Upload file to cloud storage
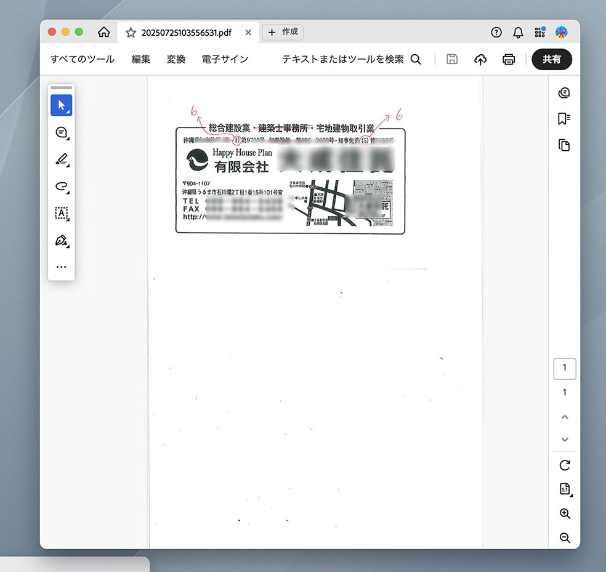Image resolution: width=606 pixels, height=572 pixels. pos(480,59)
